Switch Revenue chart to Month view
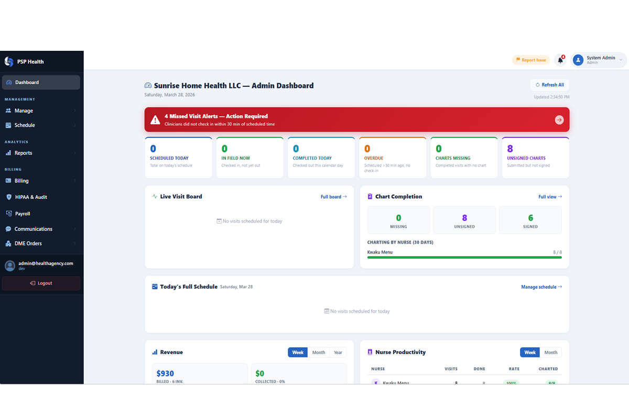Image resolution: width=629 pixels, height=419 pixels. pos(318,352)
